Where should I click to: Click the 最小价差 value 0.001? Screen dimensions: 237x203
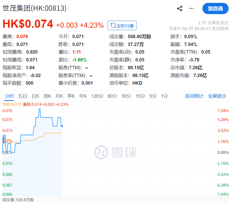(x=87, y=83)
